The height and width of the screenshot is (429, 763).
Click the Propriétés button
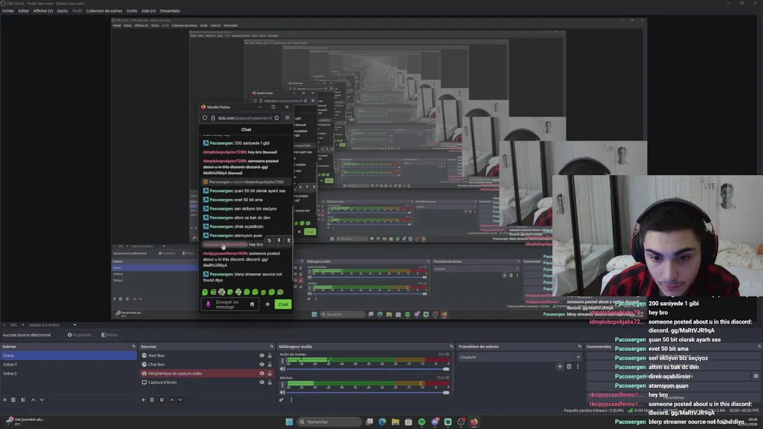pos(79,335)
